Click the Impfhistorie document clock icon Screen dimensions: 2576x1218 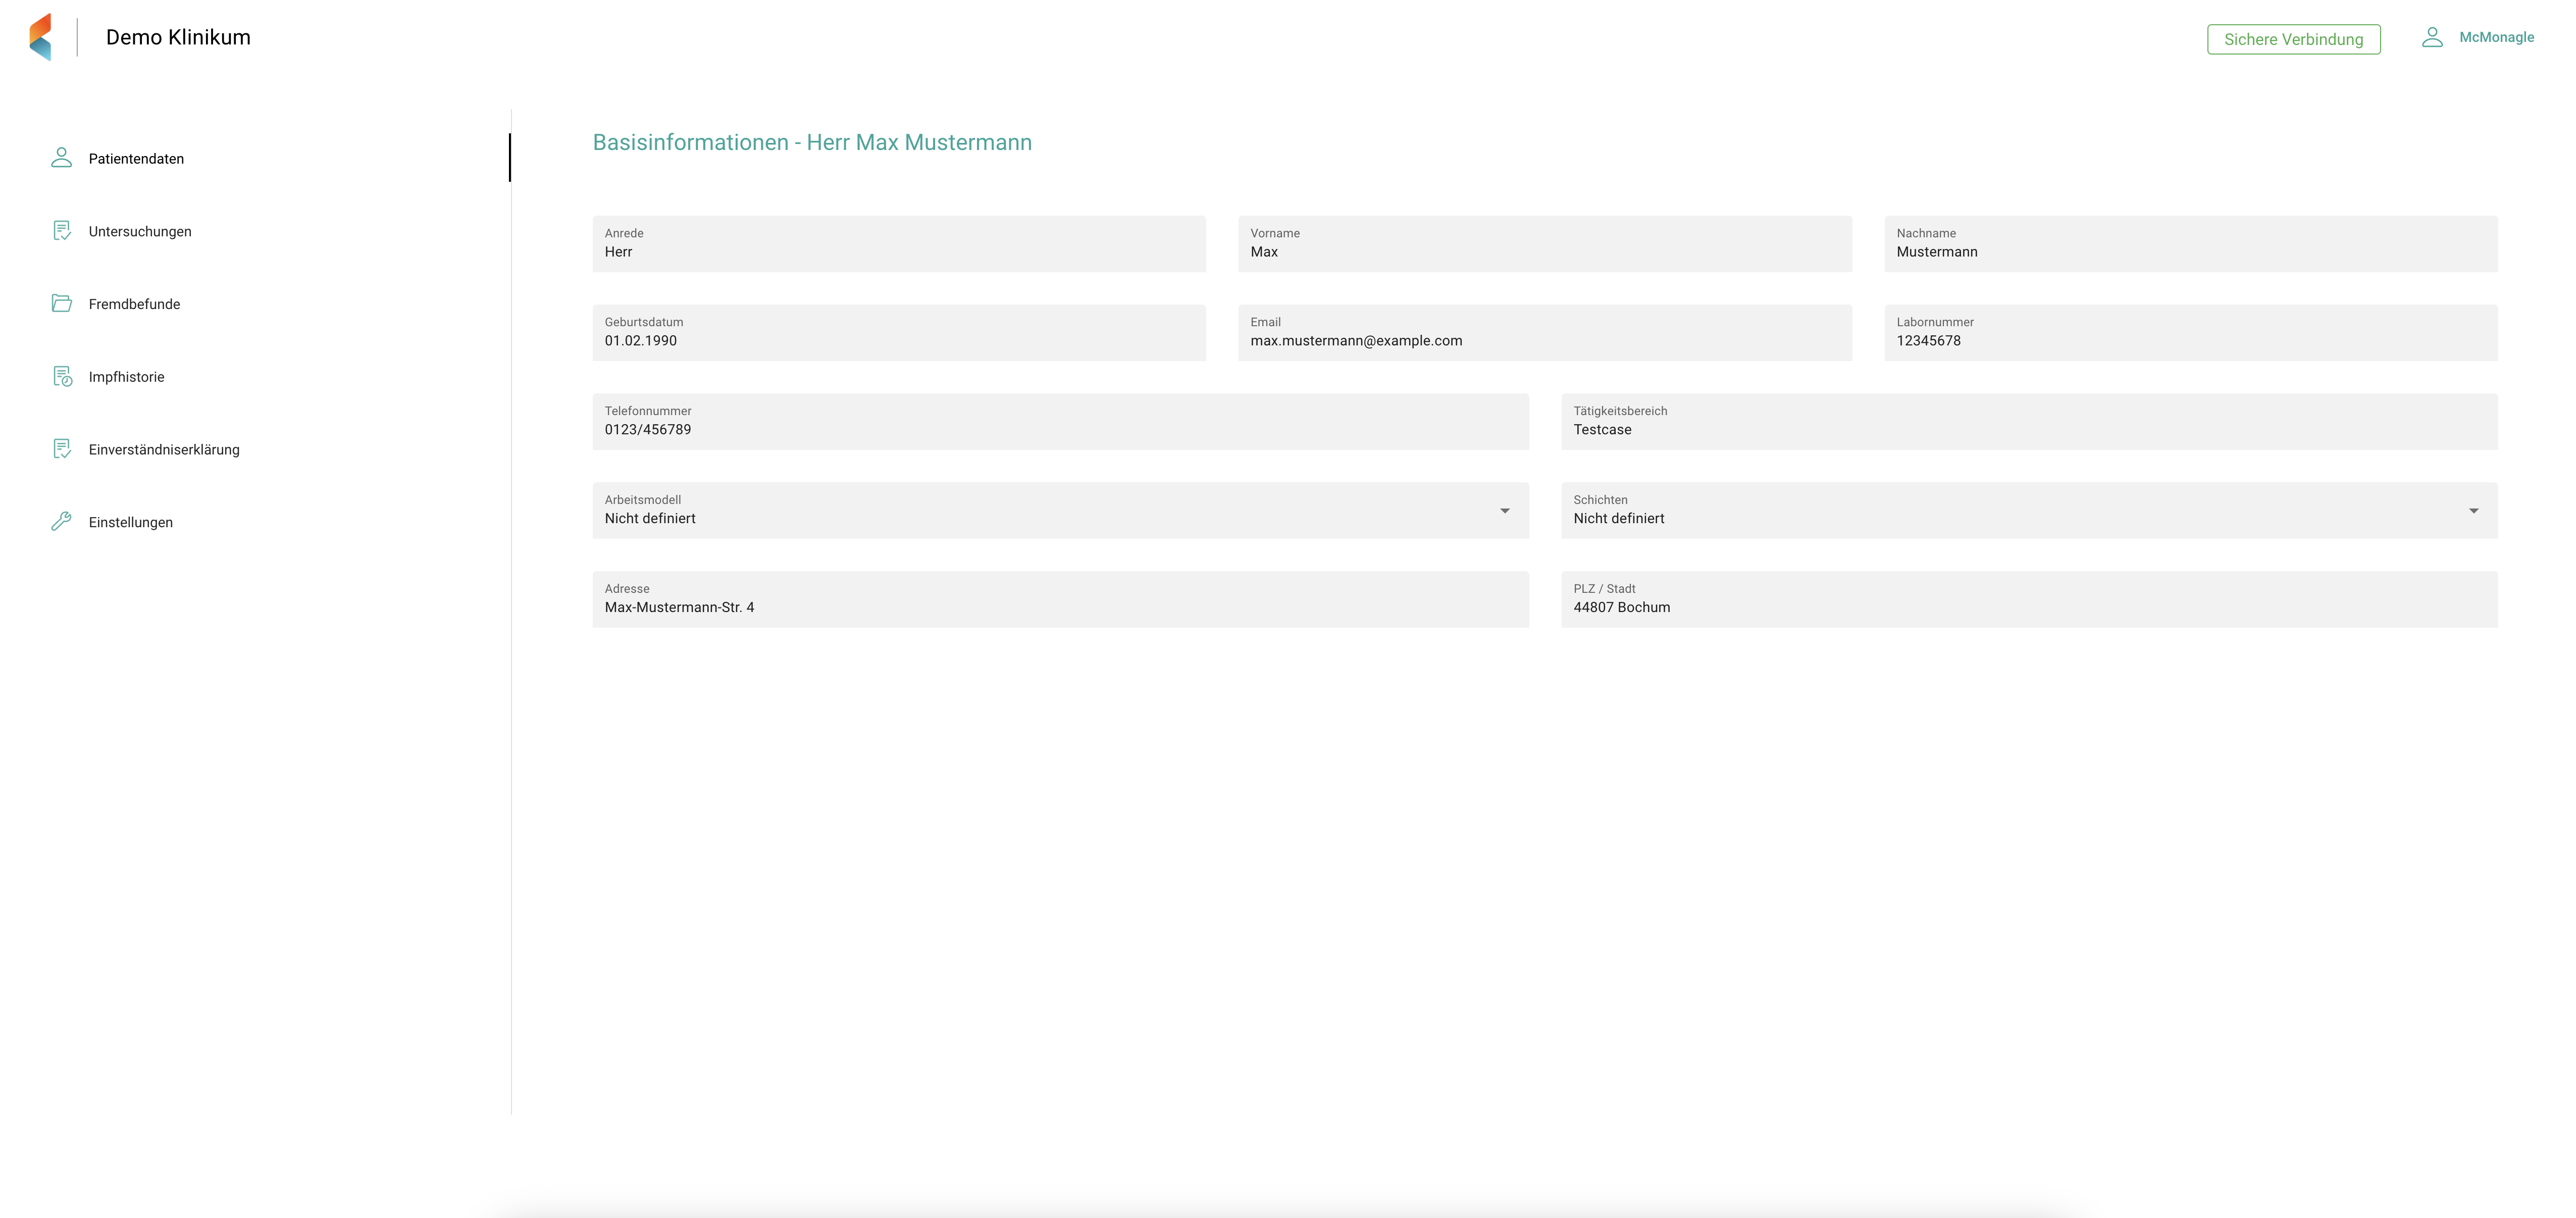pos(62,376)
